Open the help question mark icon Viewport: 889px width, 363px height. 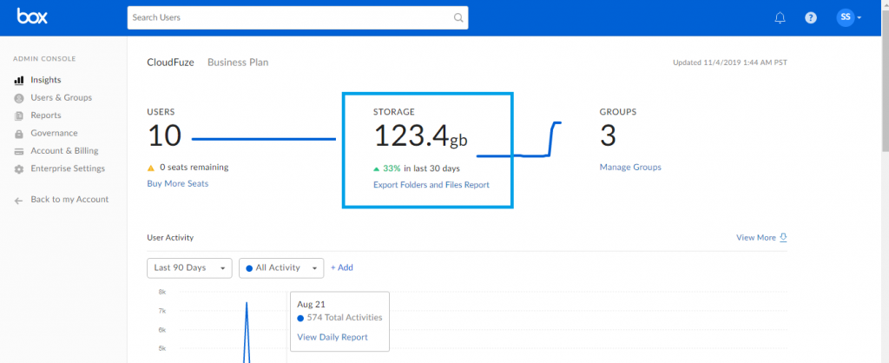[811, 17]
